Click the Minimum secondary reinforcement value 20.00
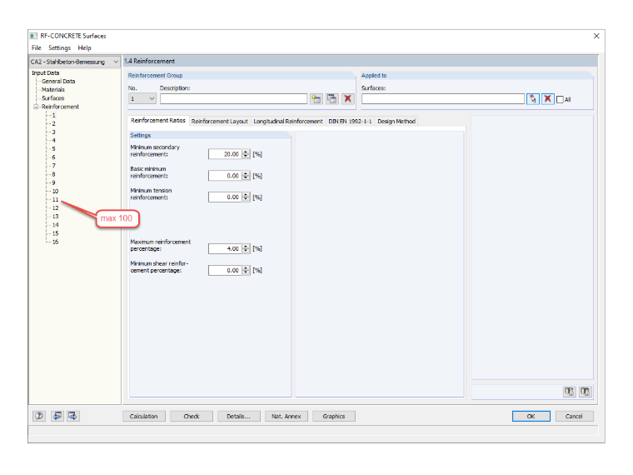This screenshot has height=475, width=633. tap(225, 154)
